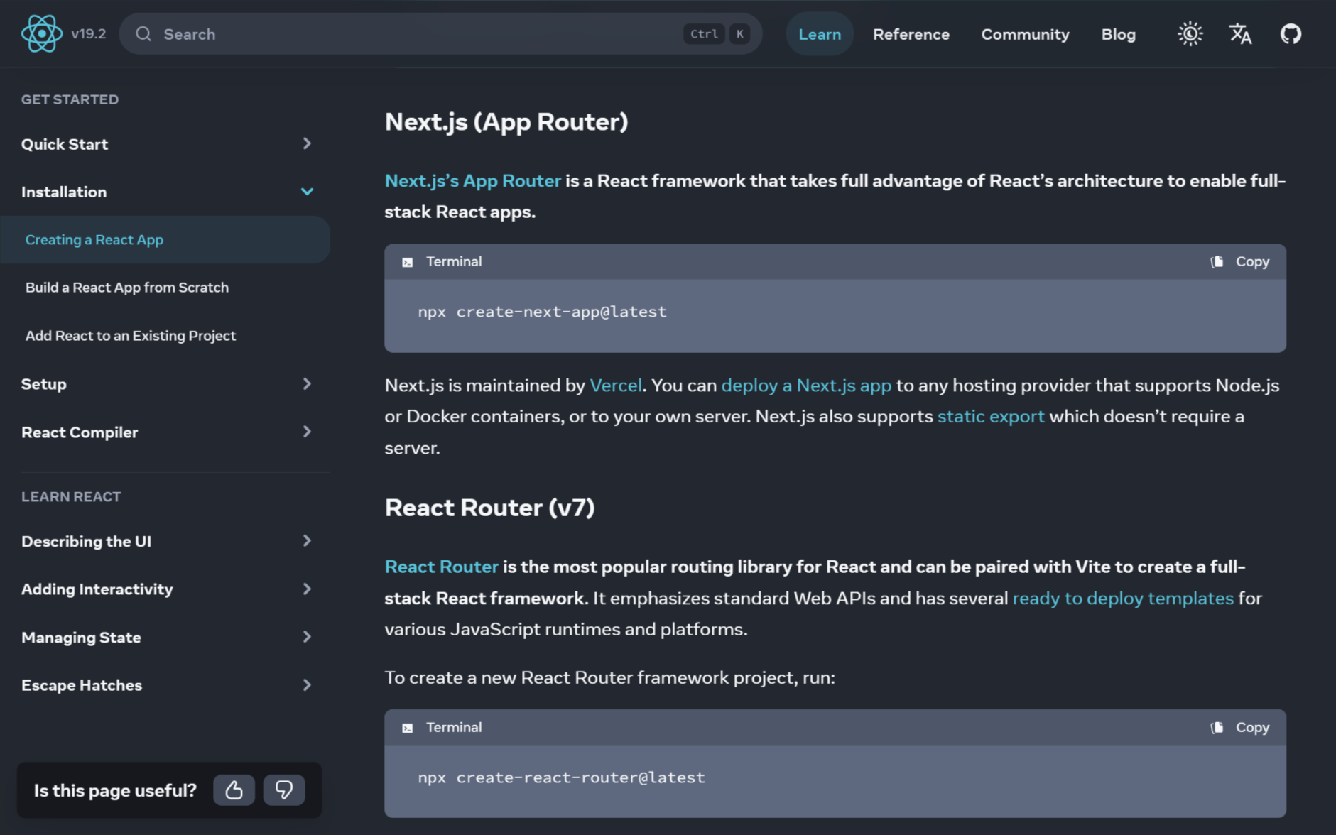Open the static export link
1336x835 pixels.
tap(990, 416)
